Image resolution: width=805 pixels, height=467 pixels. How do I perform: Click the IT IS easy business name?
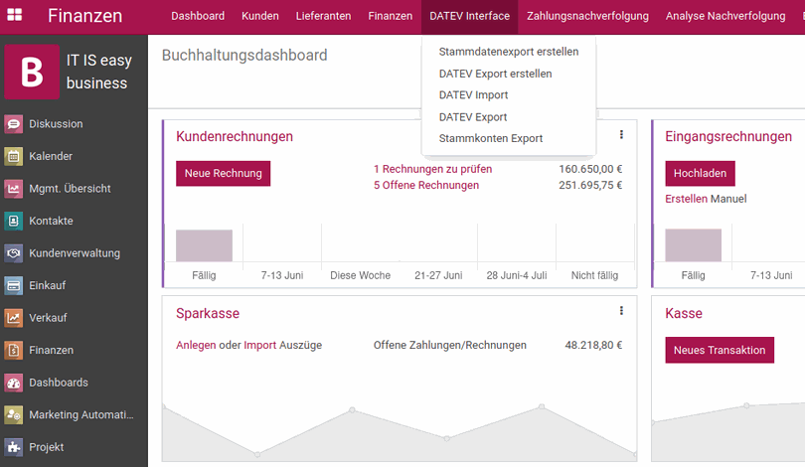98,72
